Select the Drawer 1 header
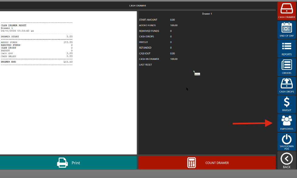The image size is (297, 178). coord(207,14)
